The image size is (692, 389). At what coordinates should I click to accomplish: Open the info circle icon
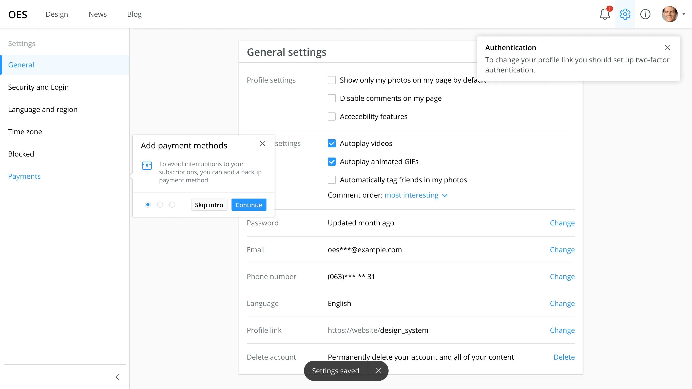[x=645, y=14]
